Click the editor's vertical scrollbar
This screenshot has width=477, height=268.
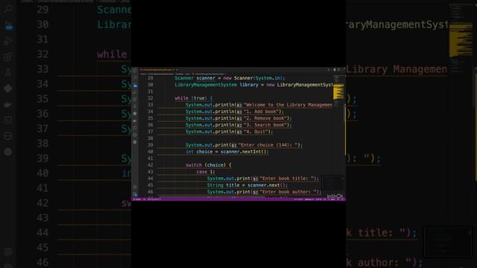point(345,130)
